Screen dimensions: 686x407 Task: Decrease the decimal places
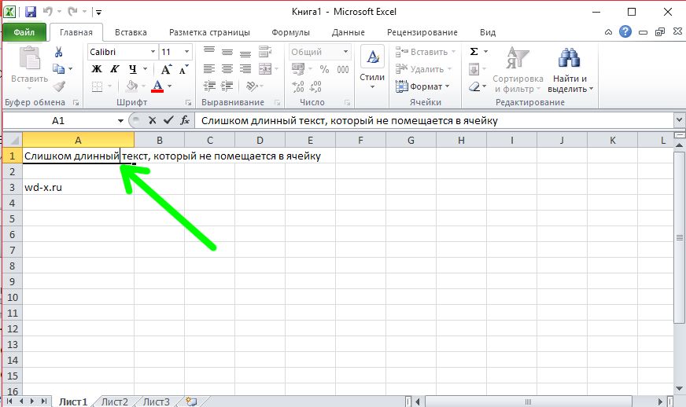pos(315,86)
